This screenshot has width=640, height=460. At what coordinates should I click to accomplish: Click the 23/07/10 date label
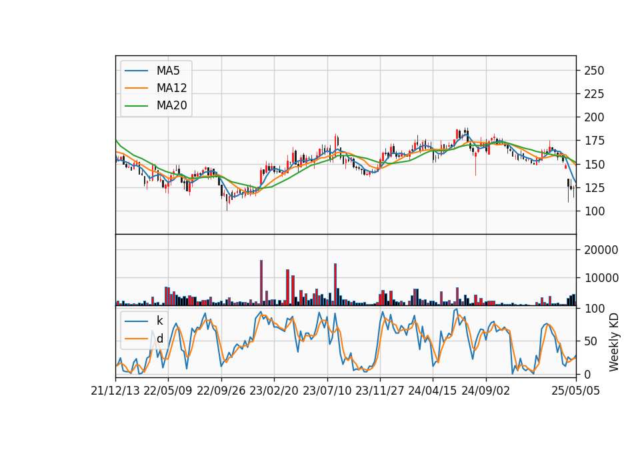point(327,391)
